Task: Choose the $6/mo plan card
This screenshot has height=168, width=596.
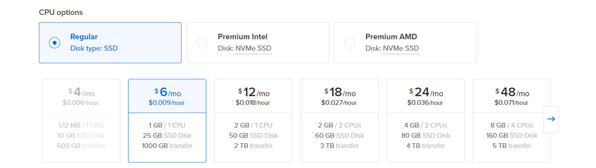Action: pos(167,120)
